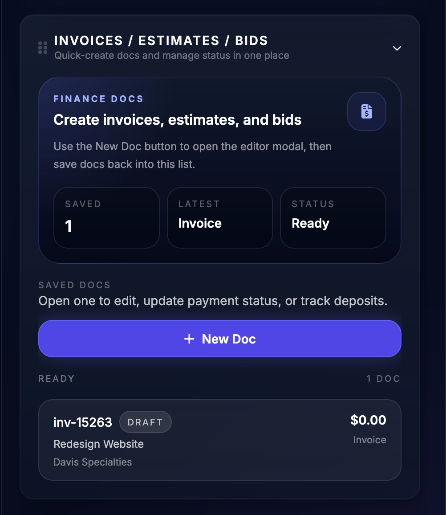The height and width of the screenshot is (515, 446).
Task: Click the $0.00 amount on the invoice
Action: pyautogui.click(x=368, y=420)
